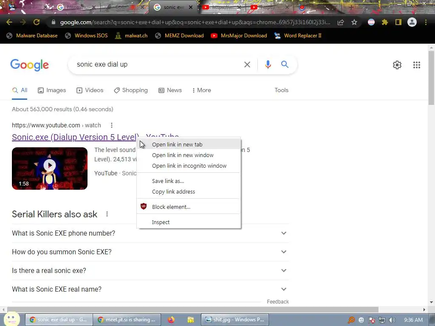435x326 pixels.
Task: Open Firefox from the taskbar
Action: (x=171, y=320)
